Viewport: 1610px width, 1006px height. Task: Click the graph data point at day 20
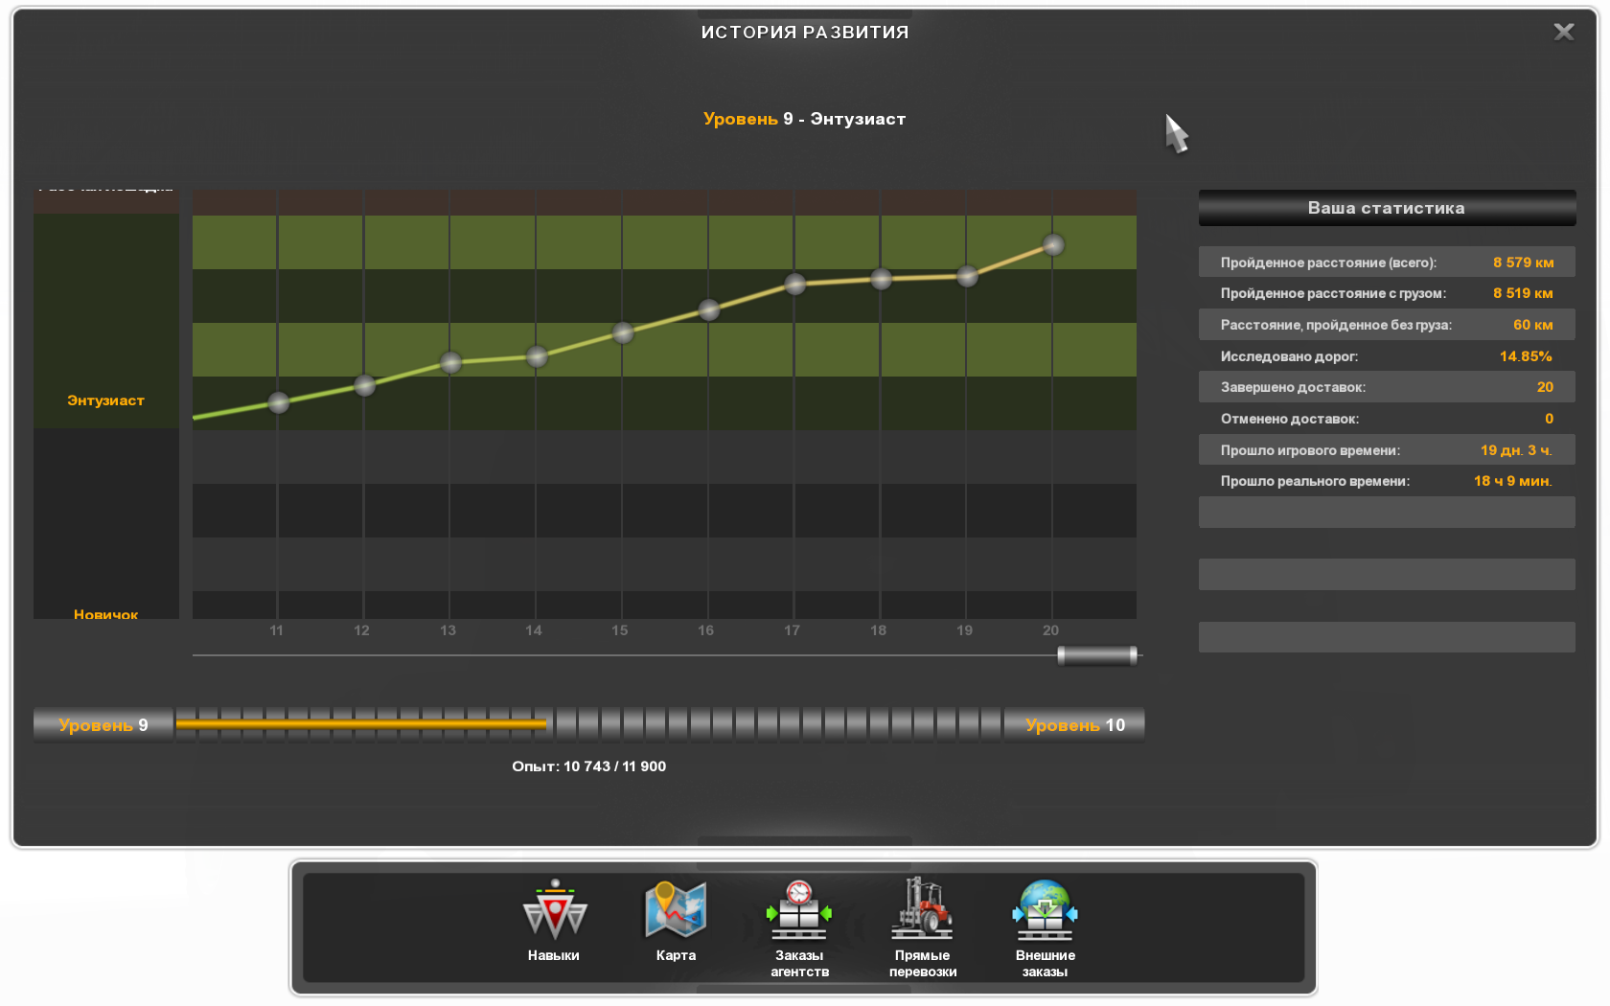(x=1053, y=245)
